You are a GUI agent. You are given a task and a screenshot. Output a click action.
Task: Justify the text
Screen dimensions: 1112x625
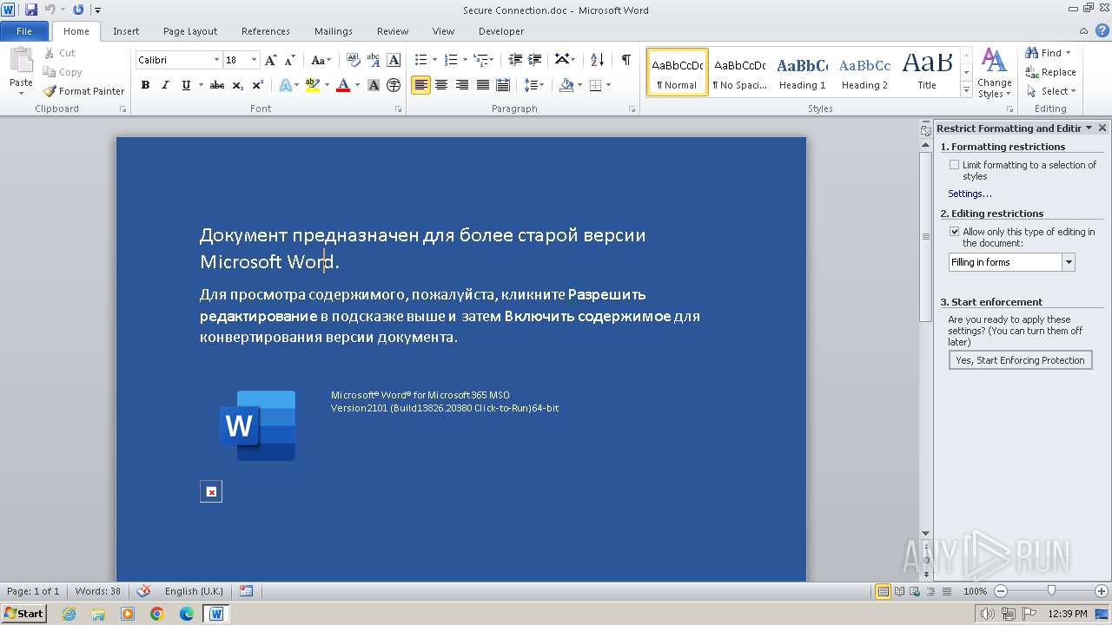[482, 85]
